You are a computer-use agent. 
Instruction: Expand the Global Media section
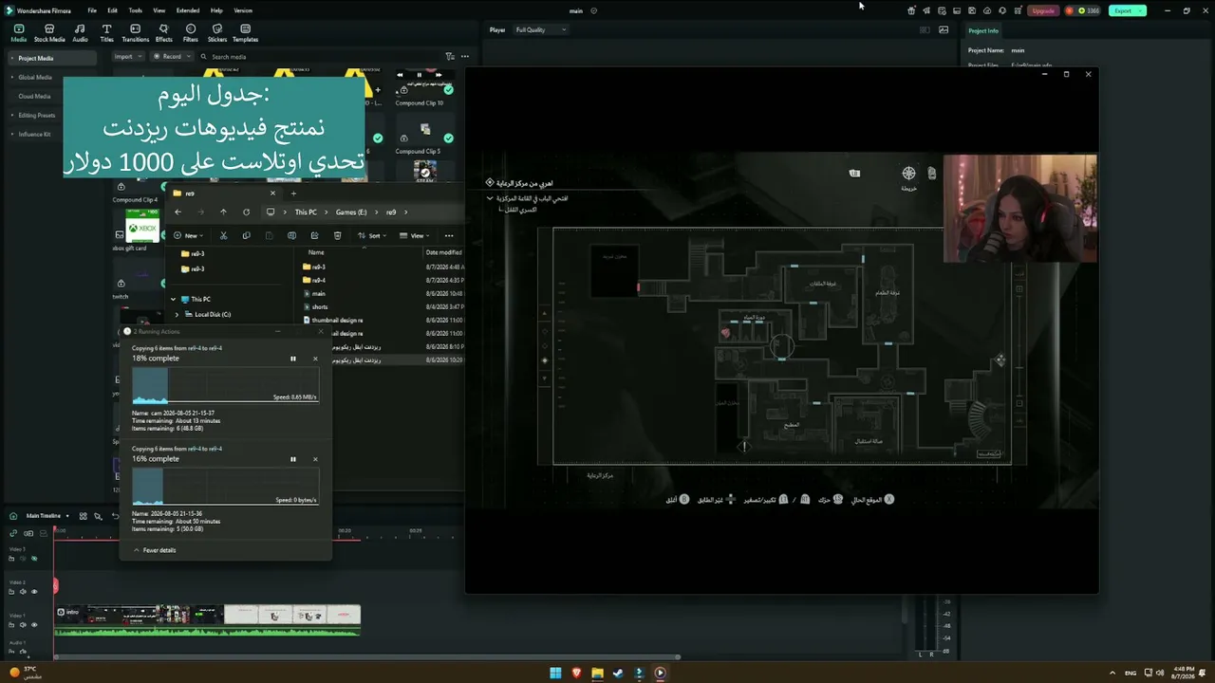pos(12,78)
